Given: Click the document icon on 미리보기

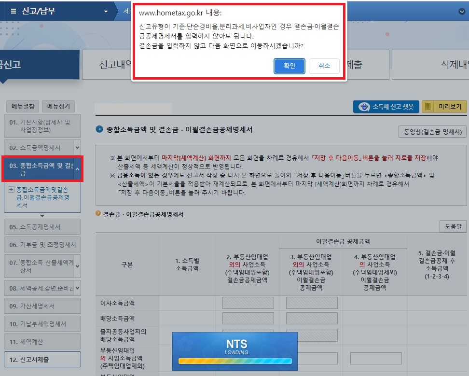Looking at the screenshot, I should click(428, 107).
